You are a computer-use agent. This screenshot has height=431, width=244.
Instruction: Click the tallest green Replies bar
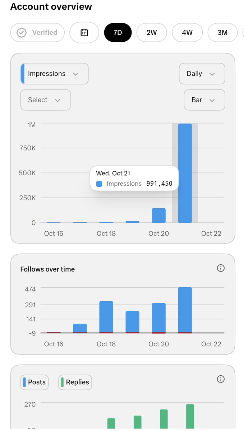coord(190,416)
